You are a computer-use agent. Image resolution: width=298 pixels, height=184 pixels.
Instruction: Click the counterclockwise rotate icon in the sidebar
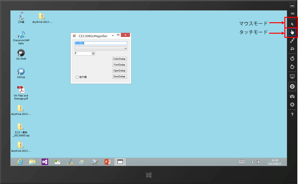[292, 67]
